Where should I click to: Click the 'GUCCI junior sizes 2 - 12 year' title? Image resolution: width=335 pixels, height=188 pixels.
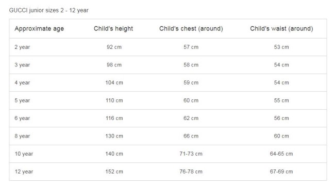(x=49, y=10)
